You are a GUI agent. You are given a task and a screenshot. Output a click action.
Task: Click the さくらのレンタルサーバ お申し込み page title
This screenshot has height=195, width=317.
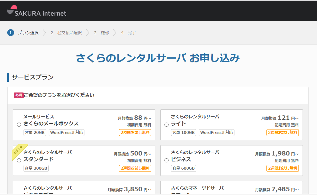click(158, 58)
